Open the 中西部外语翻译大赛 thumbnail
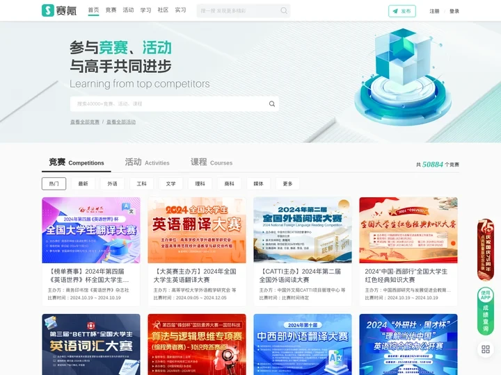The width and height of the screenshot is (501, 375). (303, 344)
